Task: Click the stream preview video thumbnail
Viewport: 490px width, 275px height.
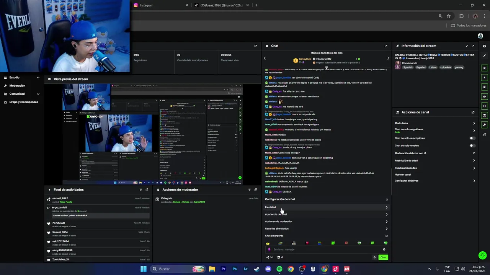Action: coord(152,134)
